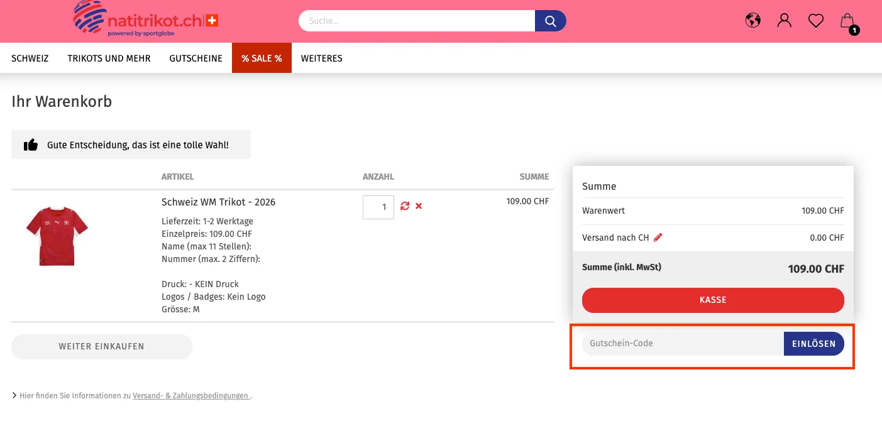Open the GUTSCHEINE menu item
882x421 pixels.
pyautogui.click(x=196, y=58)
